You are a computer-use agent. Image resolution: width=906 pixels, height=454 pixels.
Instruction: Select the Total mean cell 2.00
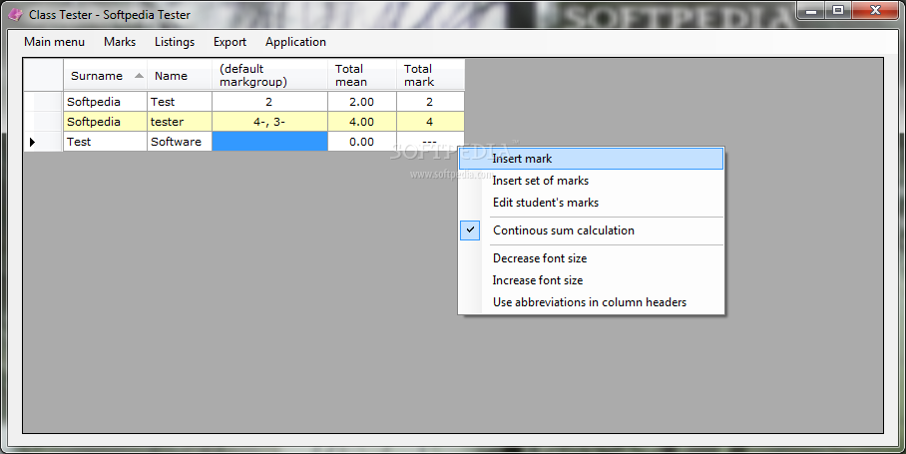point(362,102)
